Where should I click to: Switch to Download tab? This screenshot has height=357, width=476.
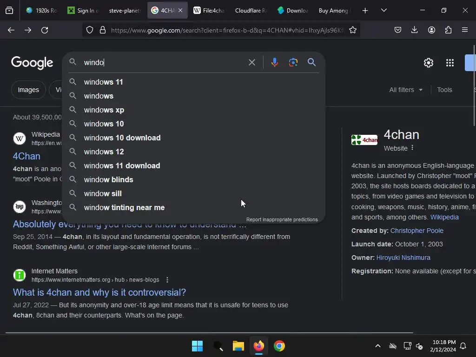(x=293, y=11)
